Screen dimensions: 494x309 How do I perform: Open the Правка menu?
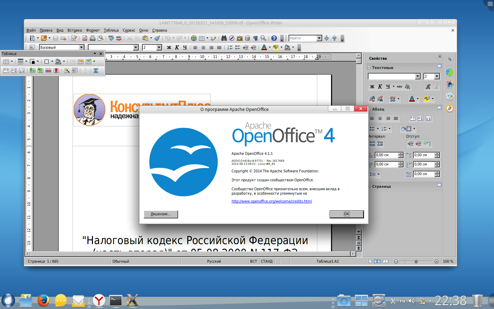46,30
